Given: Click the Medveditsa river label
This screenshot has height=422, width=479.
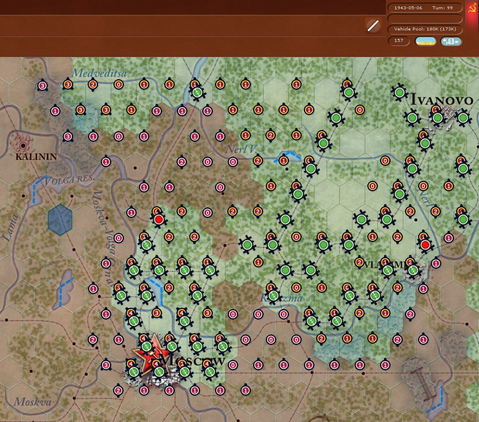Looking at the screenshot, I should click(99, 73).
